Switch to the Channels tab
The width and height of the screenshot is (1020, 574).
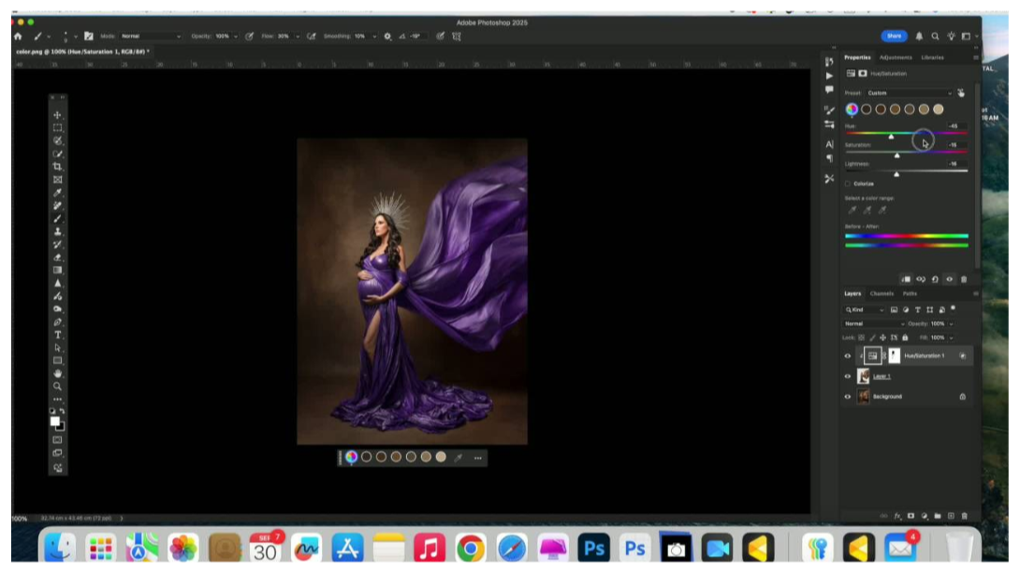coord(882,293)
